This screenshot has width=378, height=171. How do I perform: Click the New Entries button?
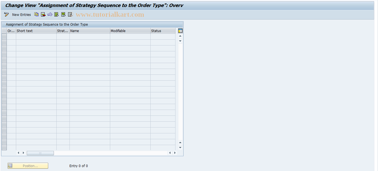coord(21,15)
